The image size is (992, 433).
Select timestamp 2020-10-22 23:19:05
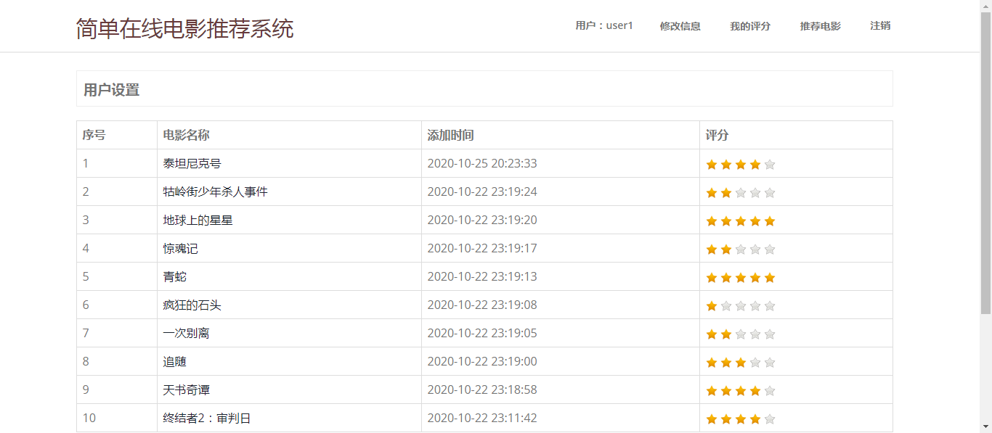click(x=482, y=333)
